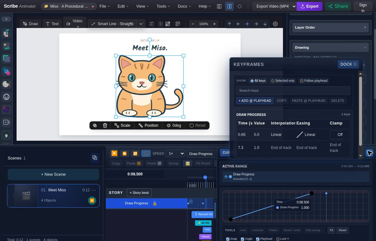Select the All keys radio option

pyautogui.click(x=258, y=81)
